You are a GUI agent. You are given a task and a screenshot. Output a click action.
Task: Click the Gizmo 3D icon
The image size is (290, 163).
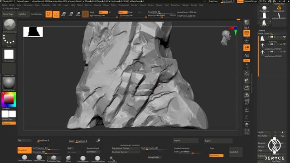(x=85, y=14)
